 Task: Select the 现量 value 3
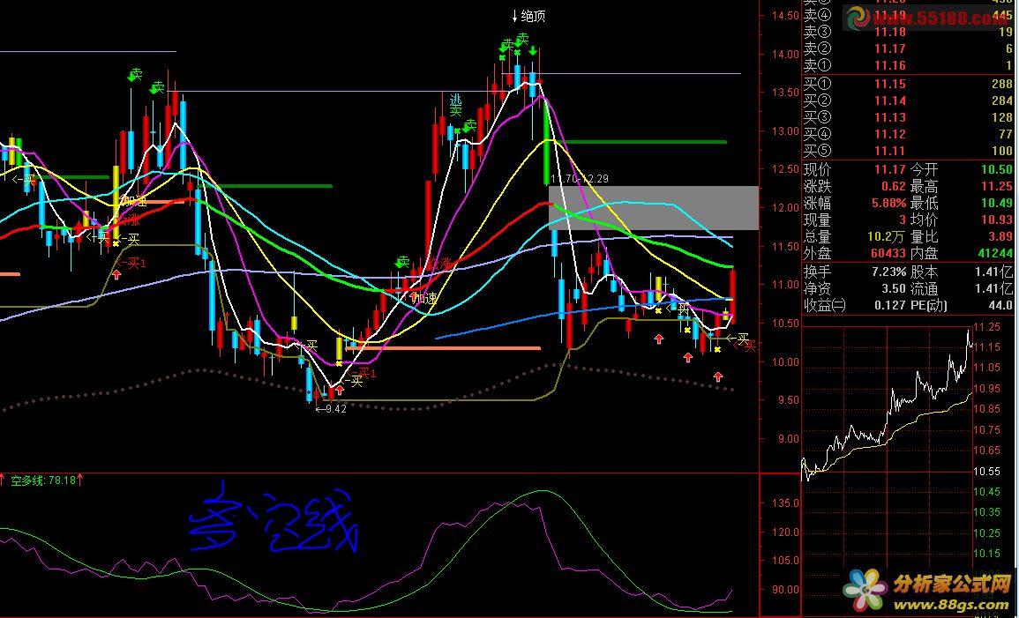pos(902,220)
